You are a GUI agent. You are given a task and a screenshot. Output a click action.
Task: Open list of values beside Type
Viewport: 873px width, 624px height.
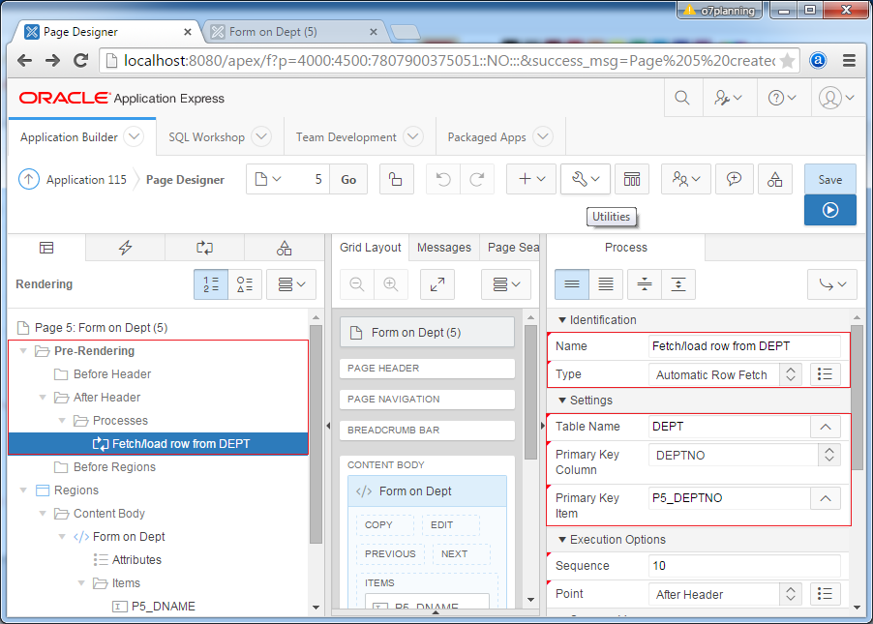(x=826, y=374)
